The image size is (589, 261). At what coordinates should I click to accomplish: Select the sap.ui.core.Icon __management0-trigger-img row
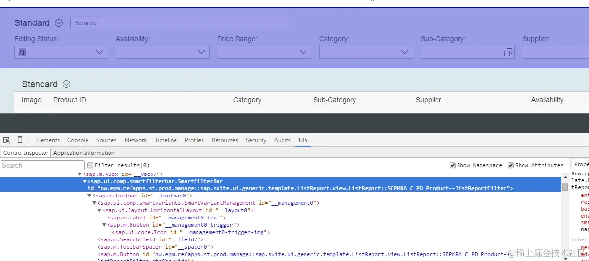coord(191,232)
